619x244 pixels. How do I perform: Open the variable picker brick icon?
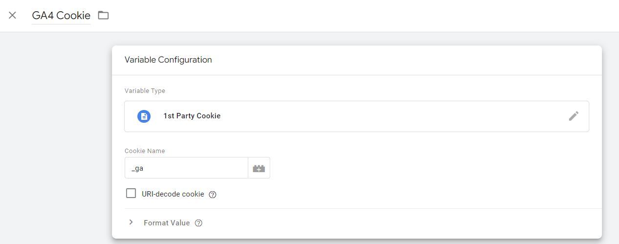[x=259, y=168]
